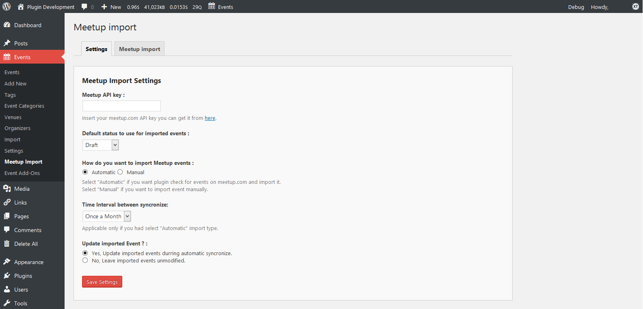The image size is (643, 309).
Task: Click the Posts pushpin icon
Action: (7, 43)
